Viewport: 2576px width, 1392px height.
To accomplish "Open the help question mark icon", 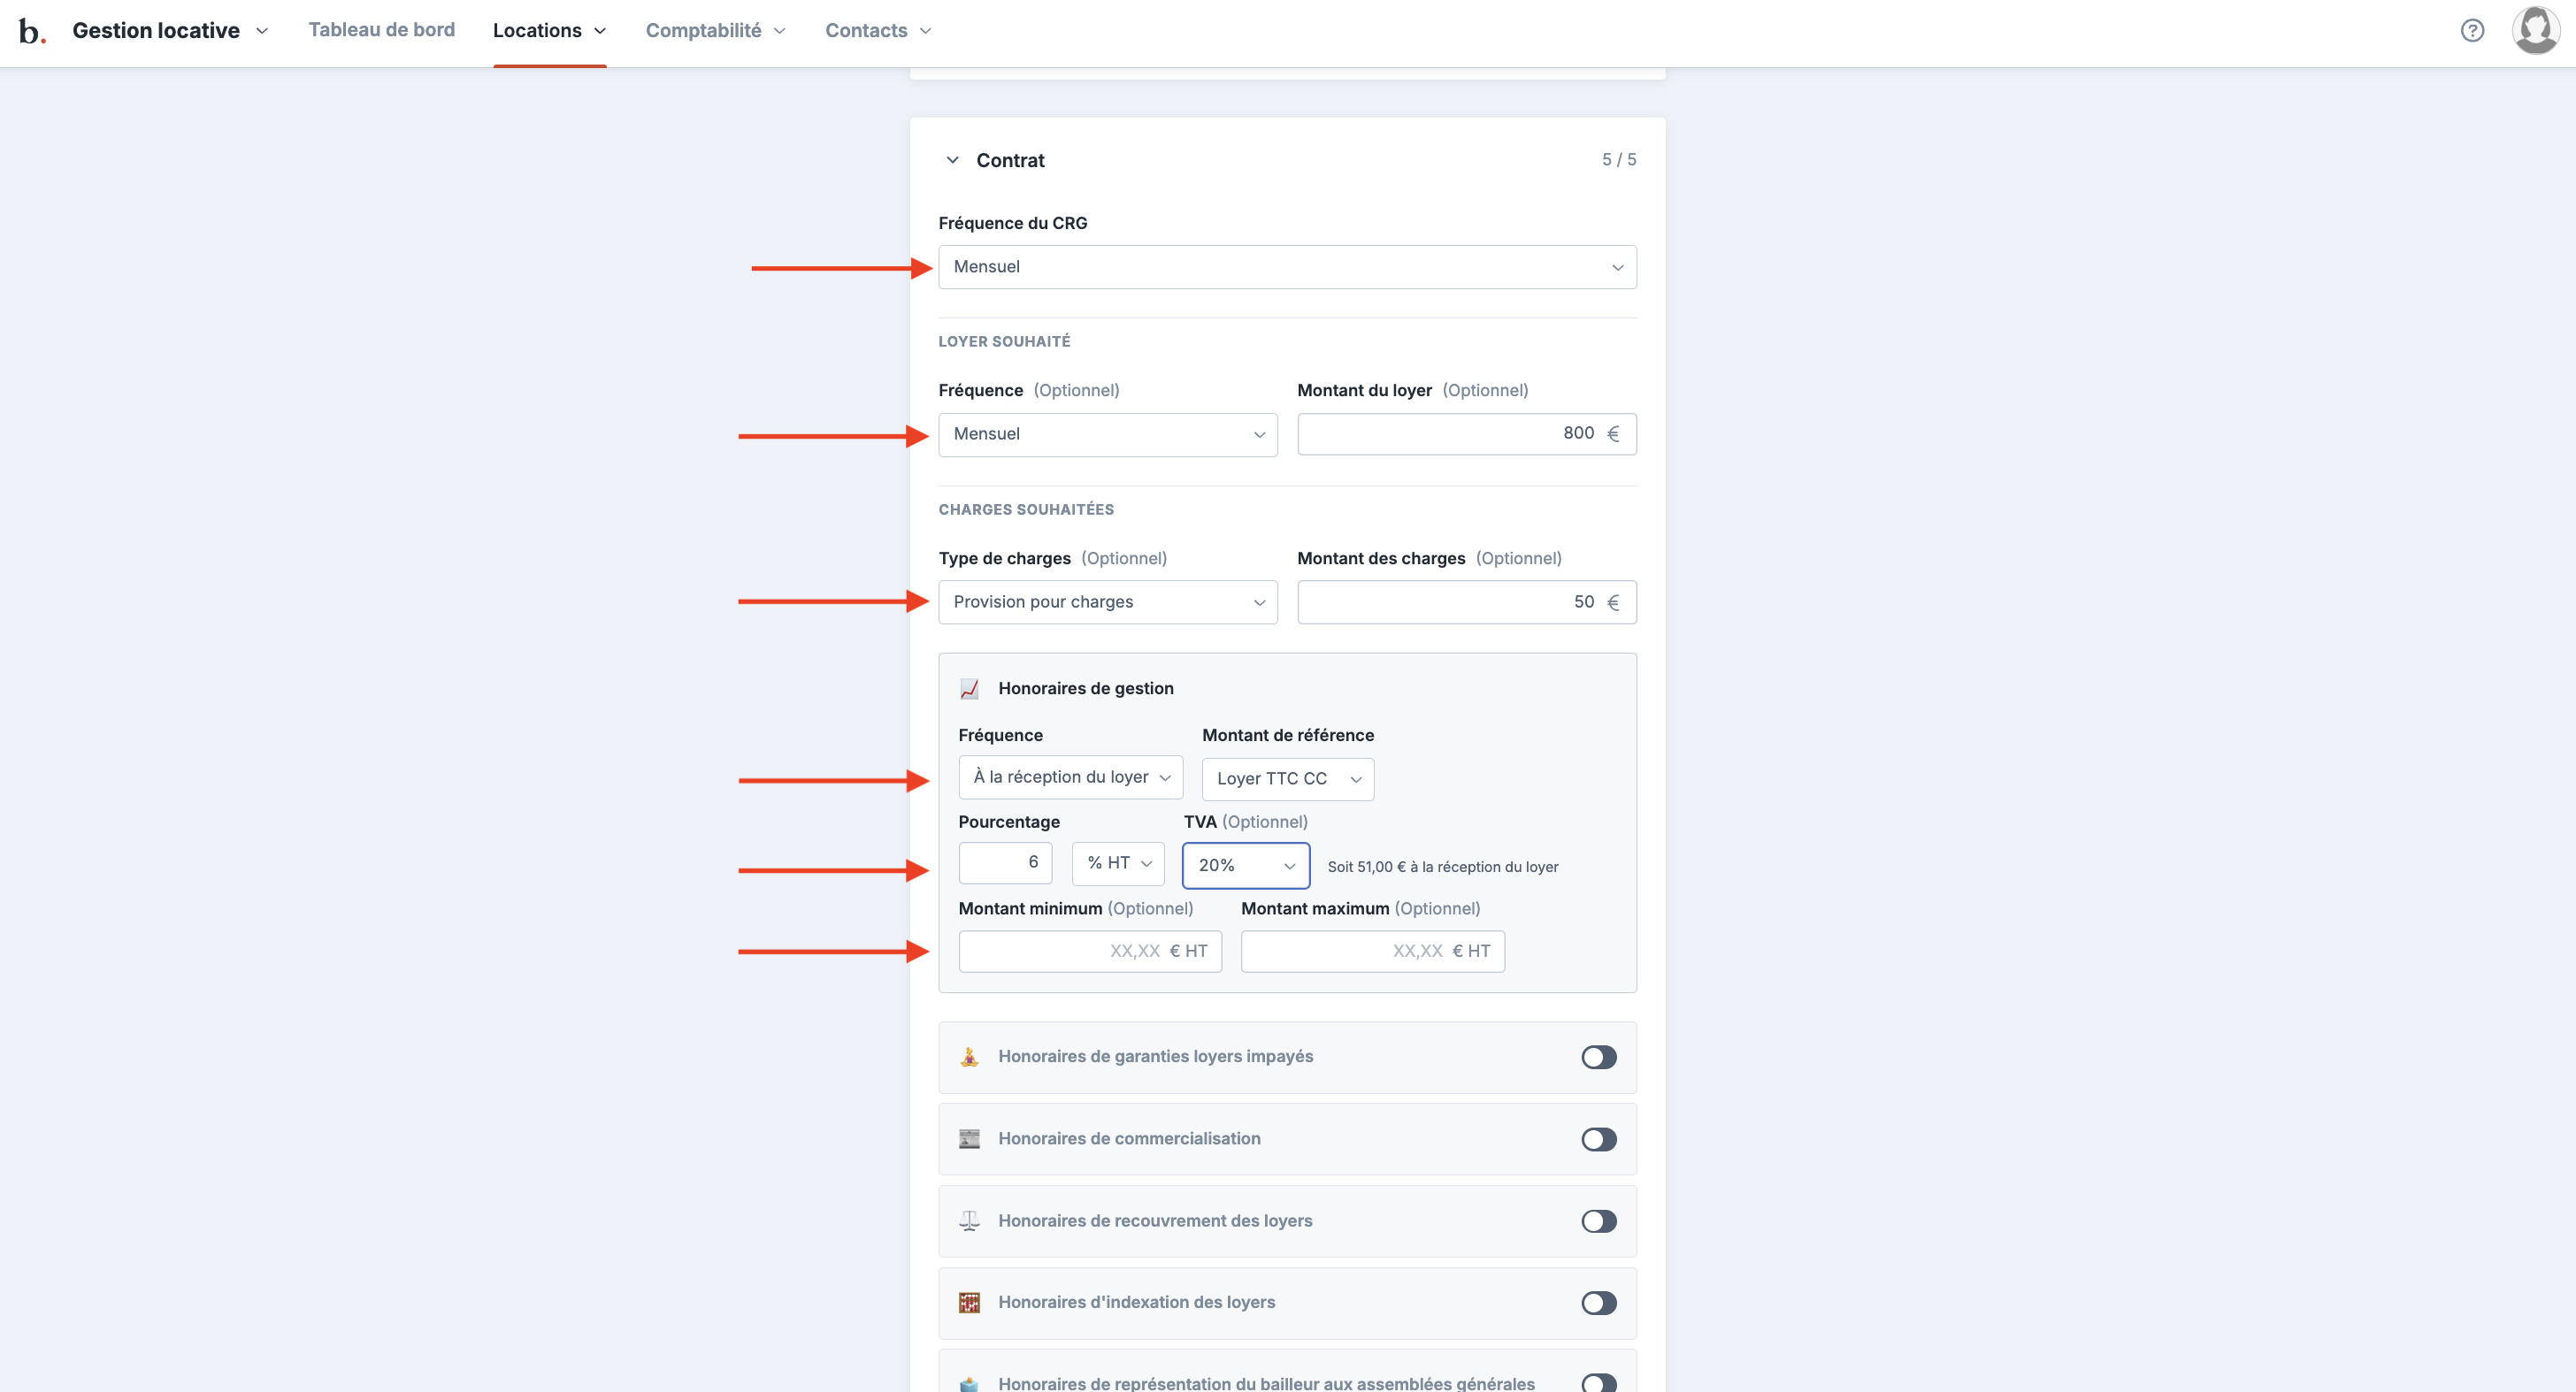I will click(x=2472, y=31).
